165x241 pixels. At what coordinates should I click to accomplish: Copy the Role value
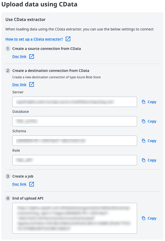(149, 160)
